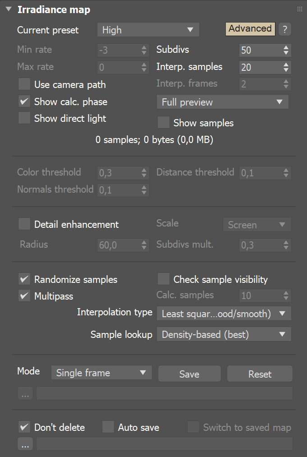This screenshot has width=307, height=457.
Task: Toggle Advanced settings mode
Action: (250, 28)
